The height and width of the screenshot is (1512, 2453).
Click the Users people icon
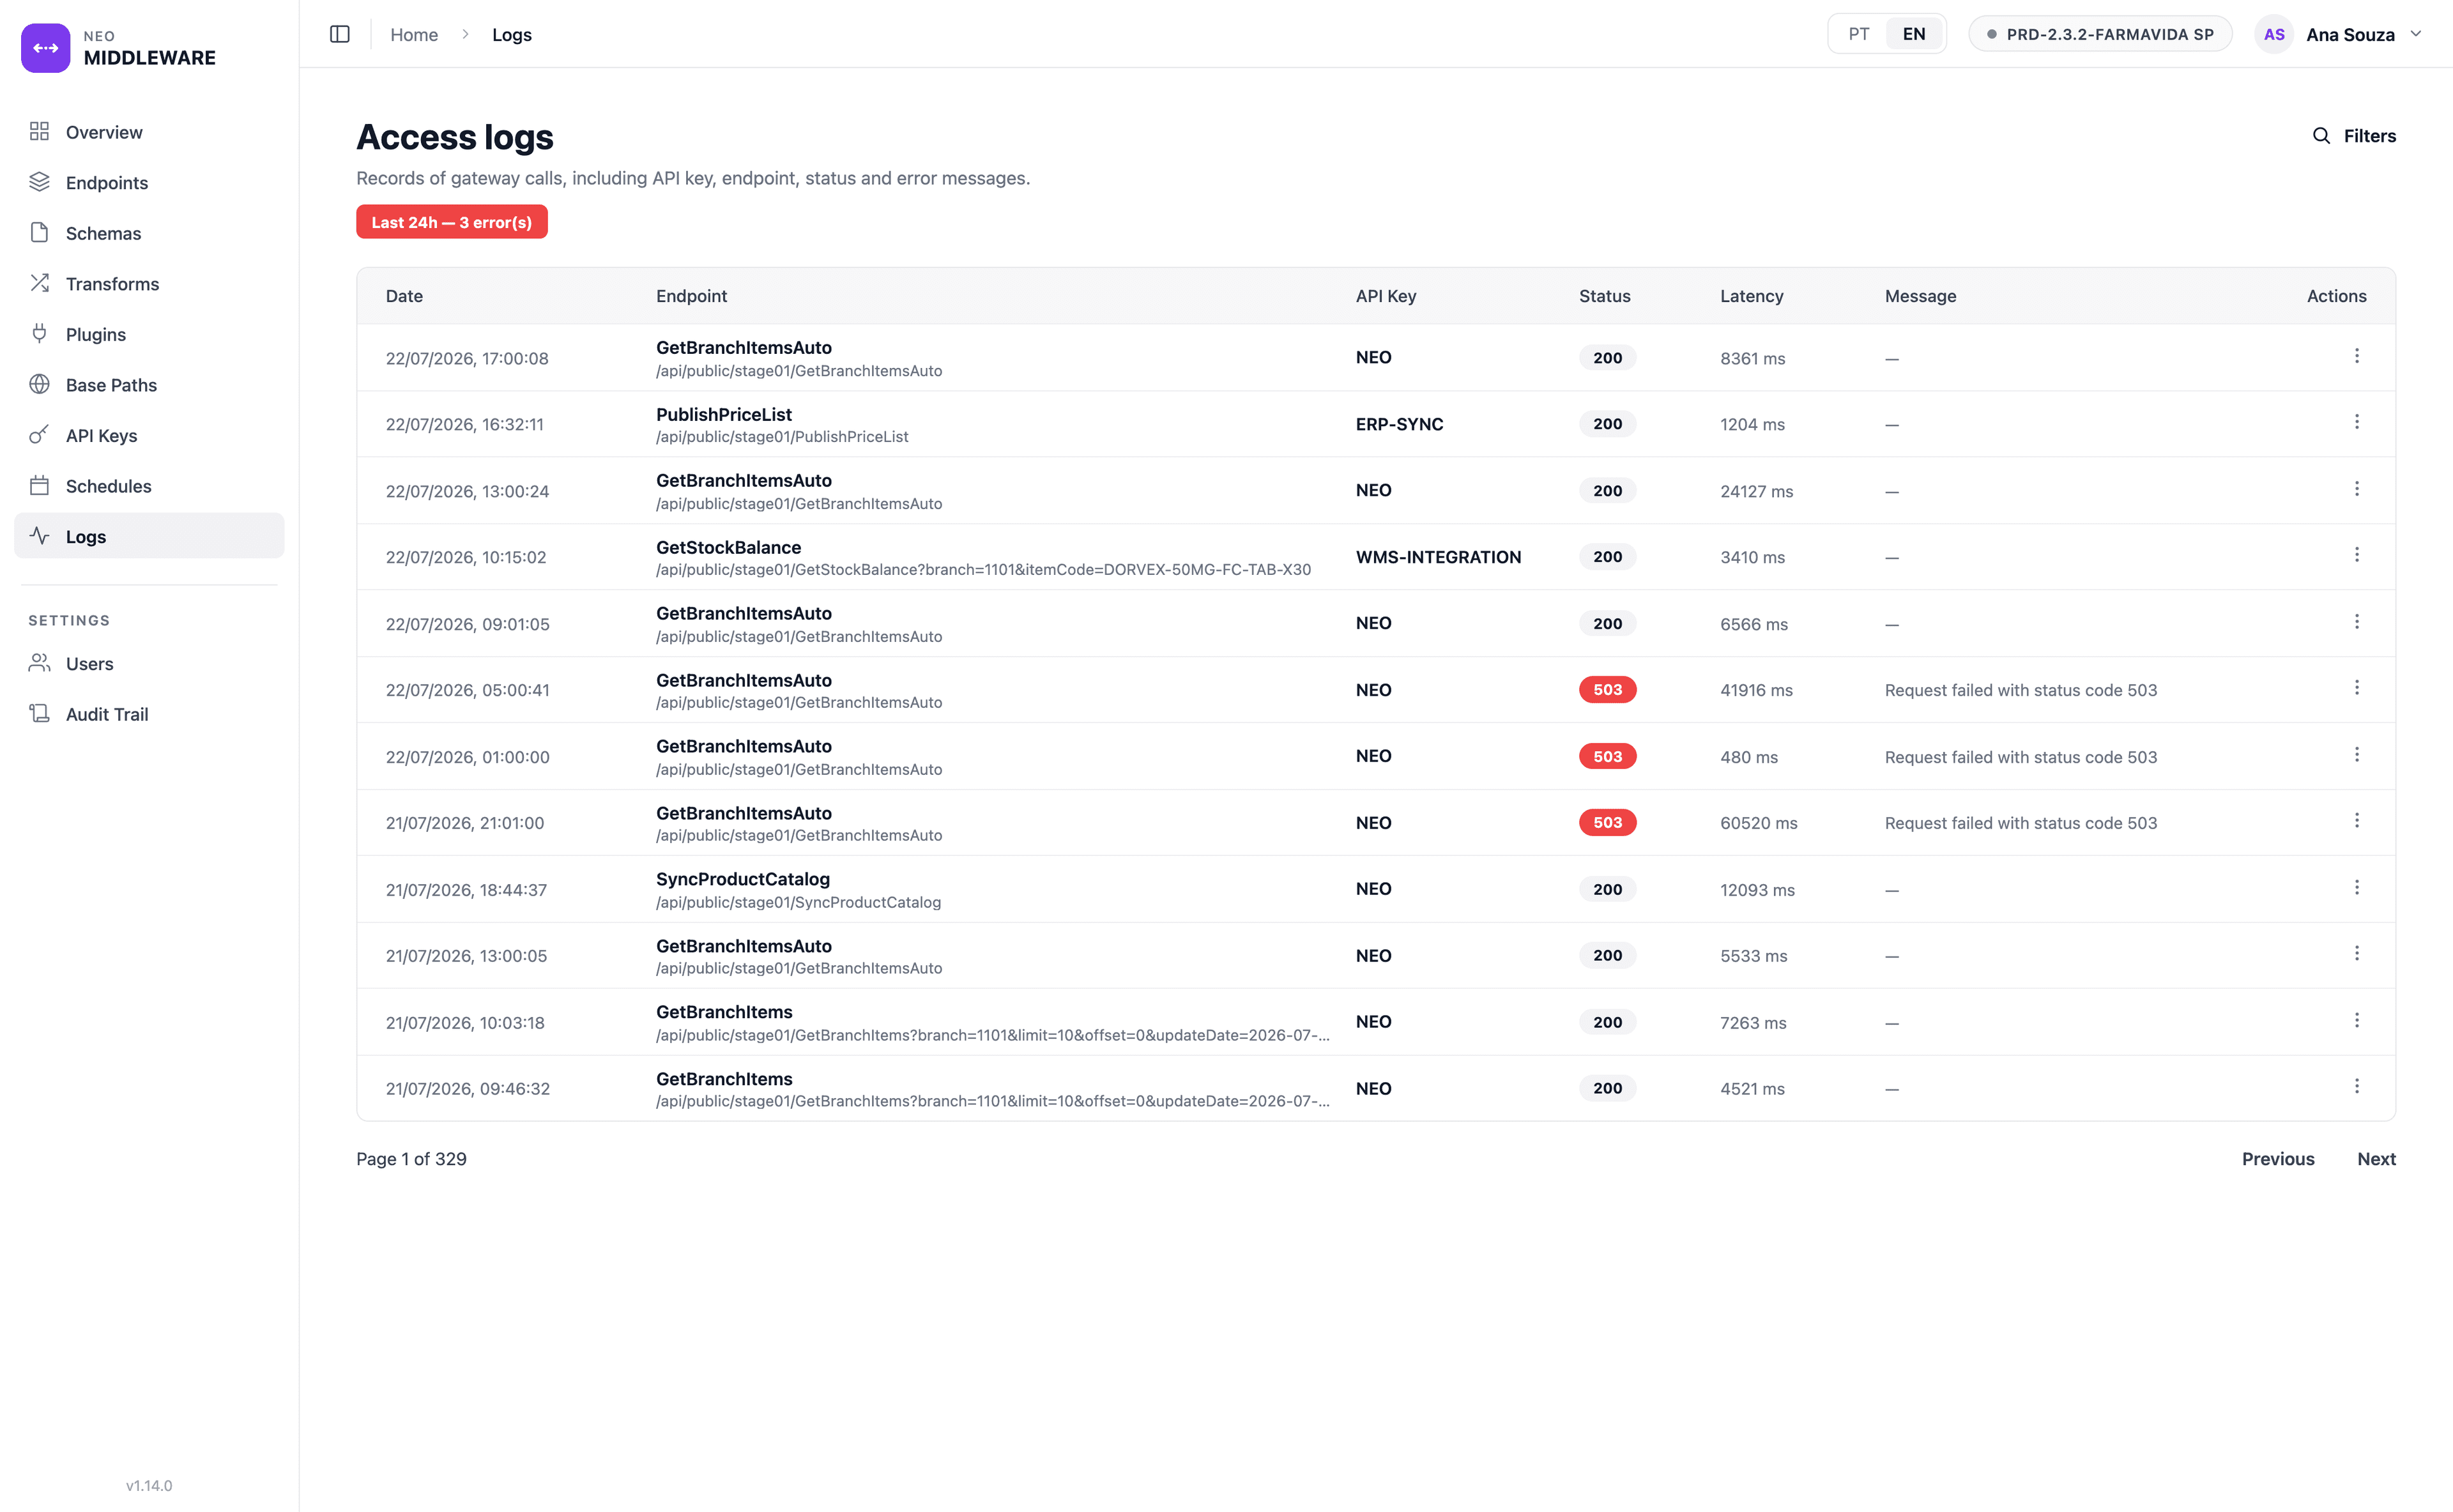[39, 663]
